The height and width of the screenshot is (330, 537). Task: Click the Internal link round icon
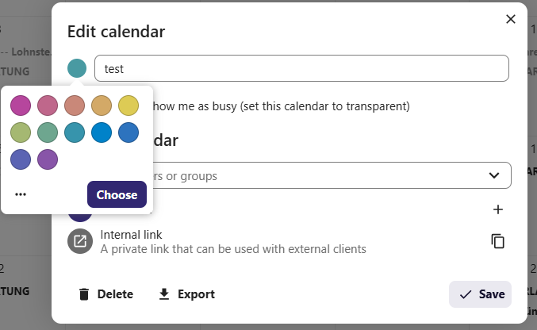pyautogui.click(x=80, y=241)
